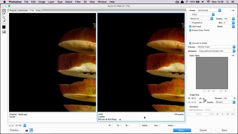Screen dimensions: 238x134
Task: Play the animation
Action: [x=222, y=114]
